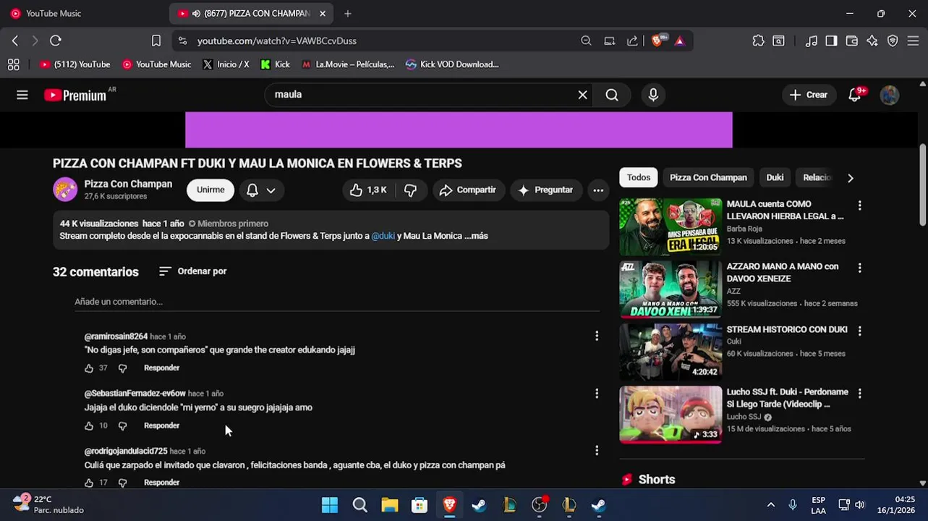The height and width of the screenshot is (521, 928).
Task: Open Pizza Con Champan channel name link
Action: coord(128,184)
